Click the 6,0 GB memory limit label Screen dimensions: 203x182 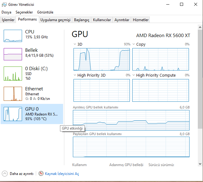pyautogui.click(x=185, y=107)
